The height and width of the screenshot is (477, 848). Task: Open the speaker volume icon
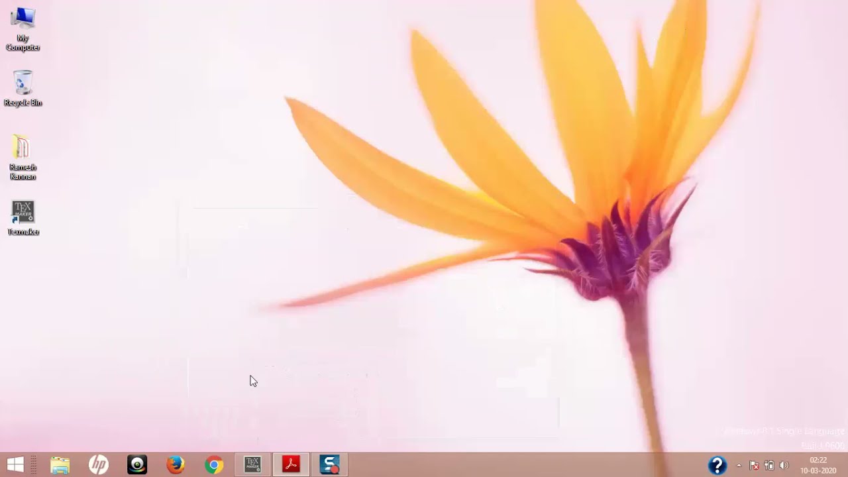[784, 465]
